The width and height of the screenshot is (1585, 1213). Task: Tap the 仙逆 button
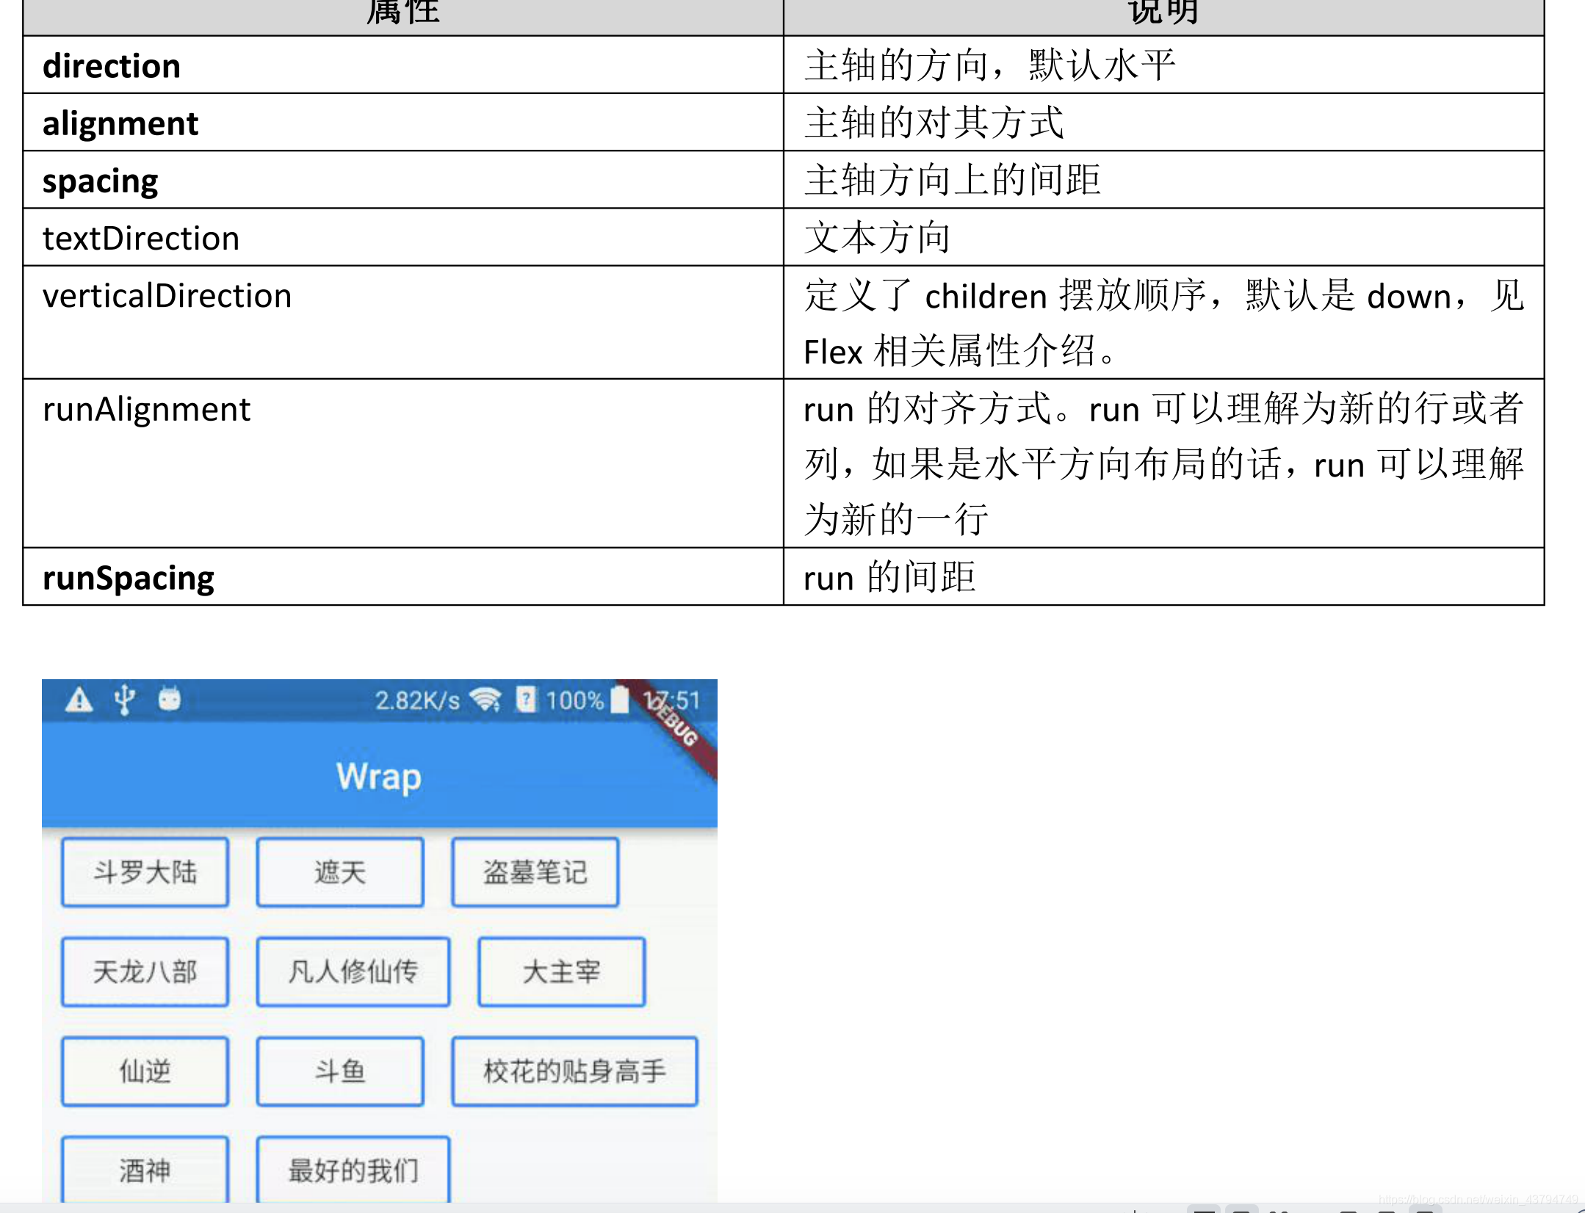point(145,1071)
